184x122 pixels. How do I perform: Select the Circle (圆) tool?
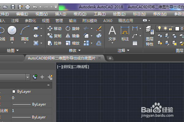[12, 33]
